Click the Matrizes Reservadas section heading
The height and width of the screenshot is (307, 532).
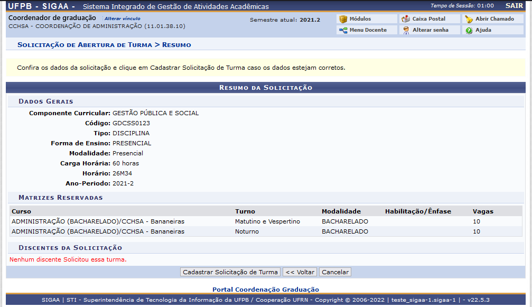[x=60, y=198]
